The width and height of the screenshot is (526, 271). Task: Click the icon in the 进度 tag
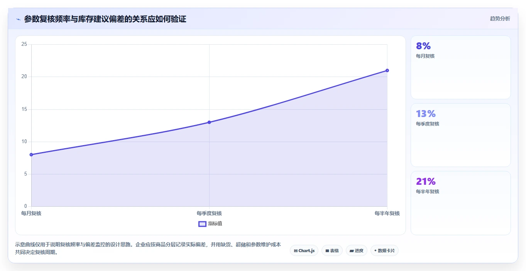tap(352, 251)
